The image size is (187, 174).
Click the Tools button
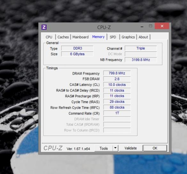pyautogui.click(x=104, y=148)
